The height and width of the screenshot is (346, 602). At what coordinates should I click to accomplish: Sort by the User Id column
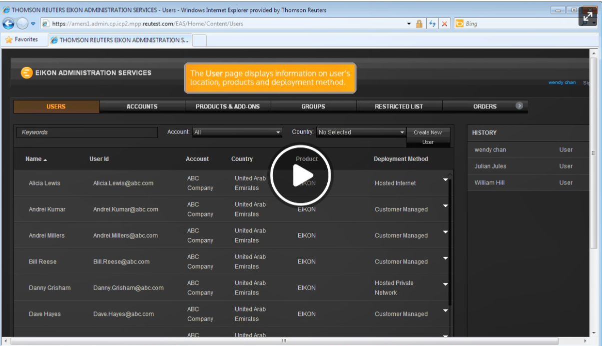pyautogui.click(x=99, y=159)
